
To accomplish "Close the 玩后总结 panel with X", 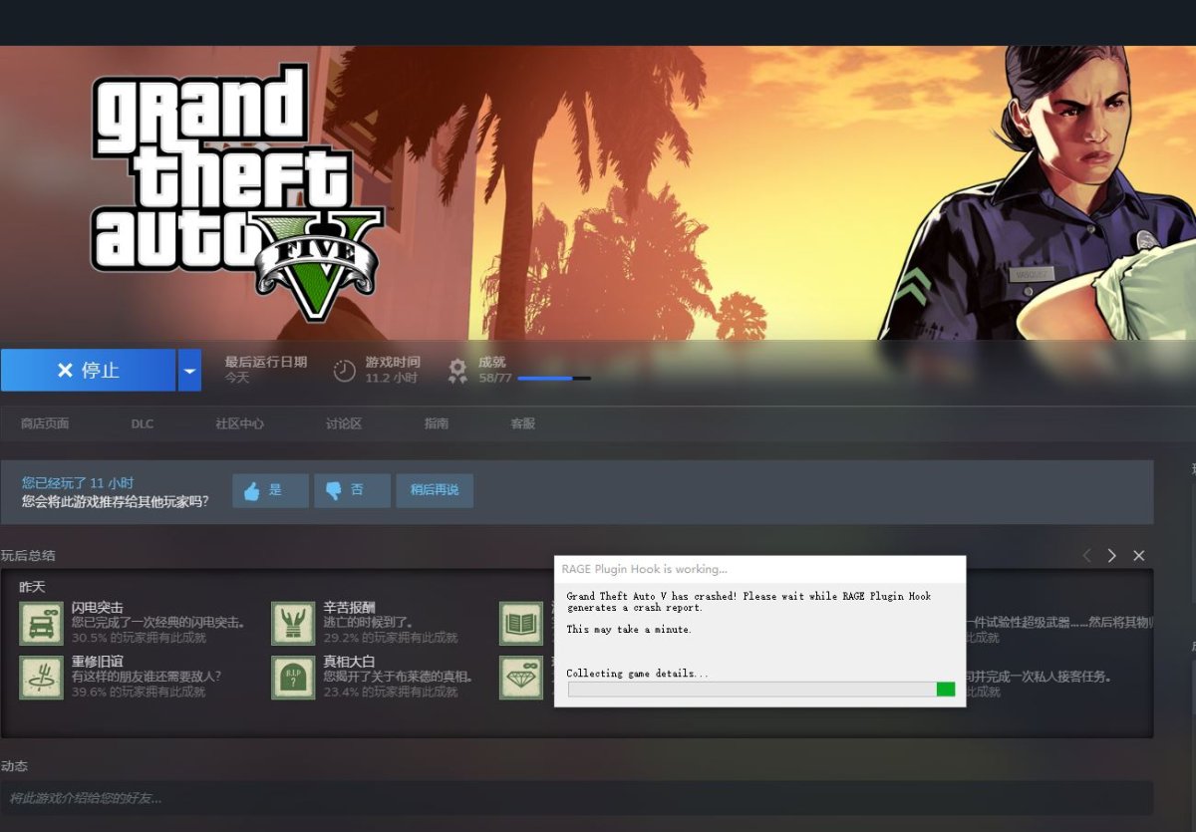I will click(1139, 556).
